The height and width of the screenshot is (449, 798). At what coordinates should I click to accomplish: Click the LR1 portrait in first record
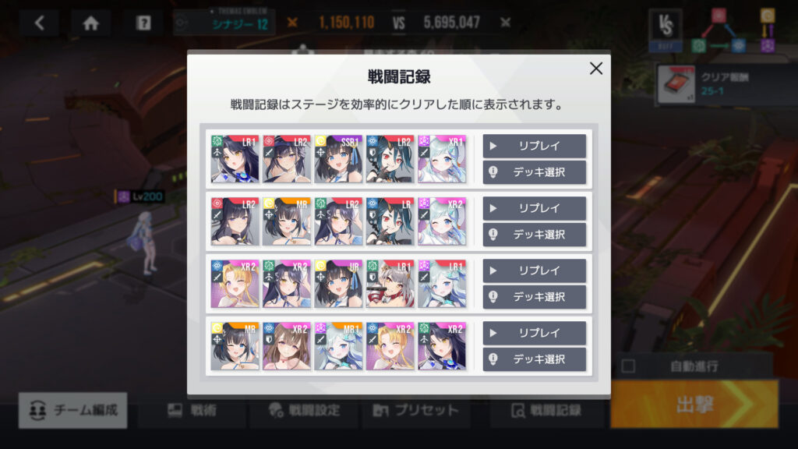point(235,159)
